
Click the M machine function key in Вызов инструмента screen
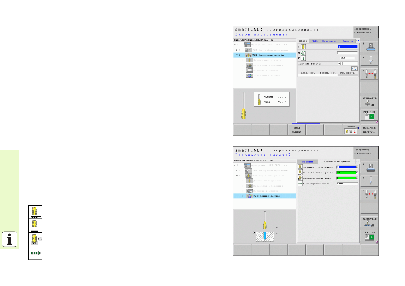[369, 47]
